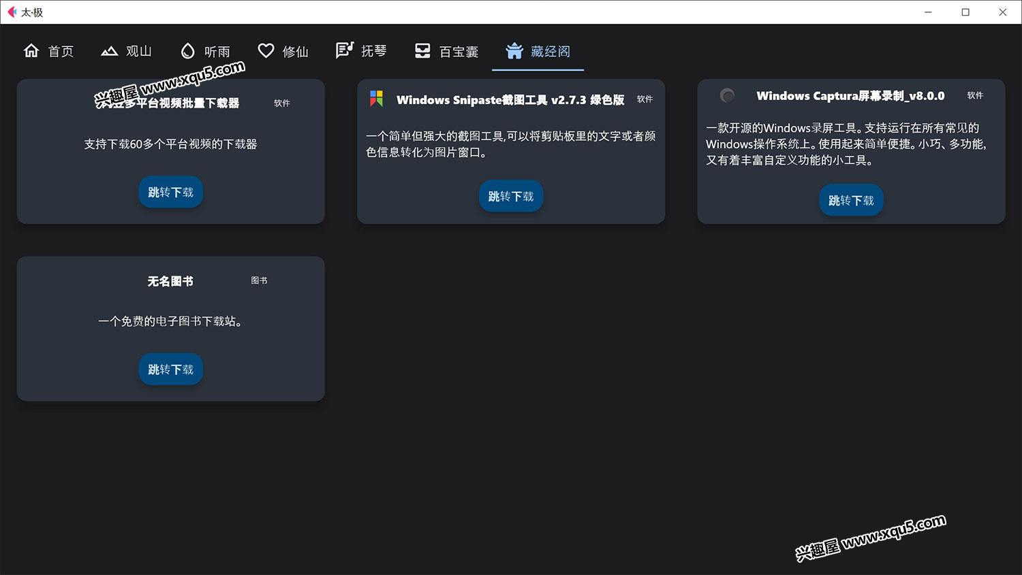Click the water drop icon for 听雨
The height and width of the screenshot is (575, 1022).
click(x=187, y=51)
